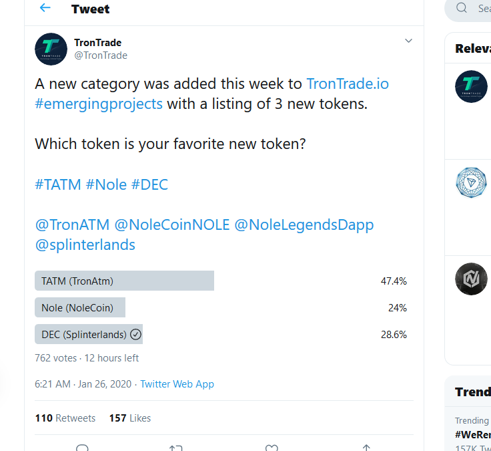The width and height of the screenshot is (491, 451).
Task: Open the first TronTrade logo in the Relevant sidebar
Action: point(471,86)
